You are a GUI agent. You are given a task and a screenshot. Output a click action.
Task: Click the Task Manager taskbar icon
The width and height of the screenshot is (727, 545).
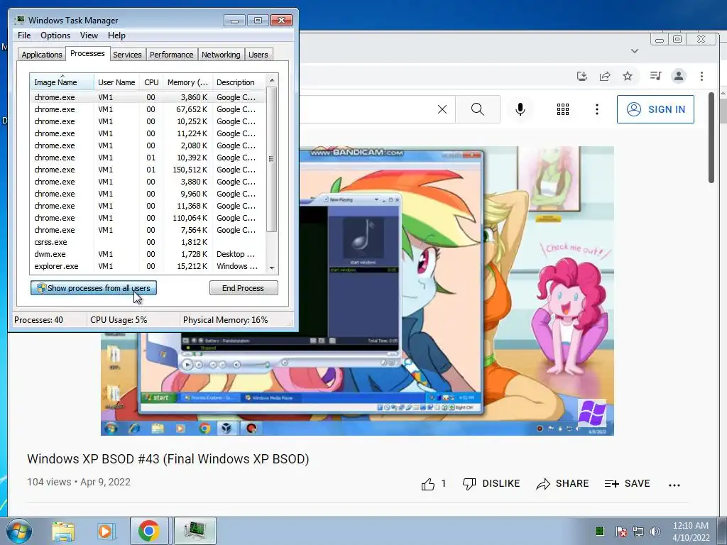195,531
